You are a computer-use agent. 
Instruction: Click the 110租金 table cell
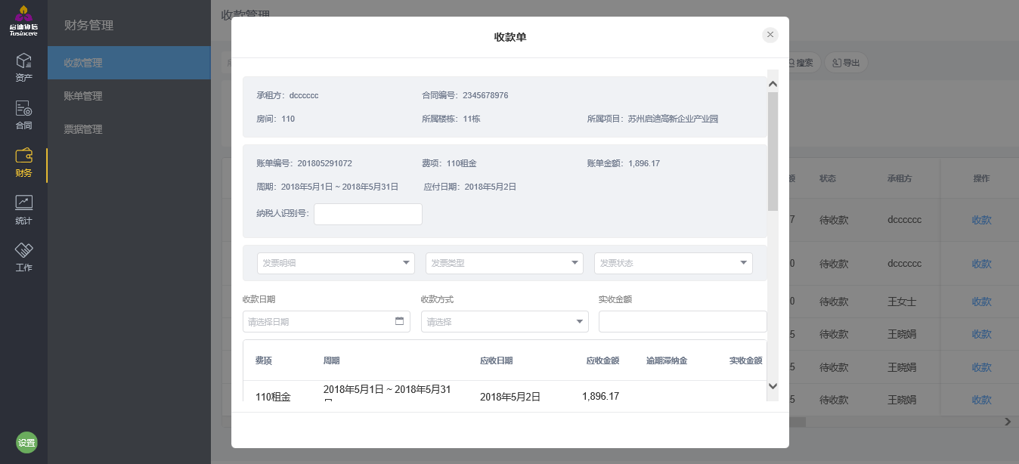pyautogui.click(x=273, y=397)
